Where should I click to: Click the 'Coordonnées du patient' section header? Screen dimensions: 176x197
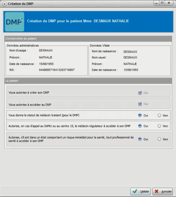tap(88, 38)
